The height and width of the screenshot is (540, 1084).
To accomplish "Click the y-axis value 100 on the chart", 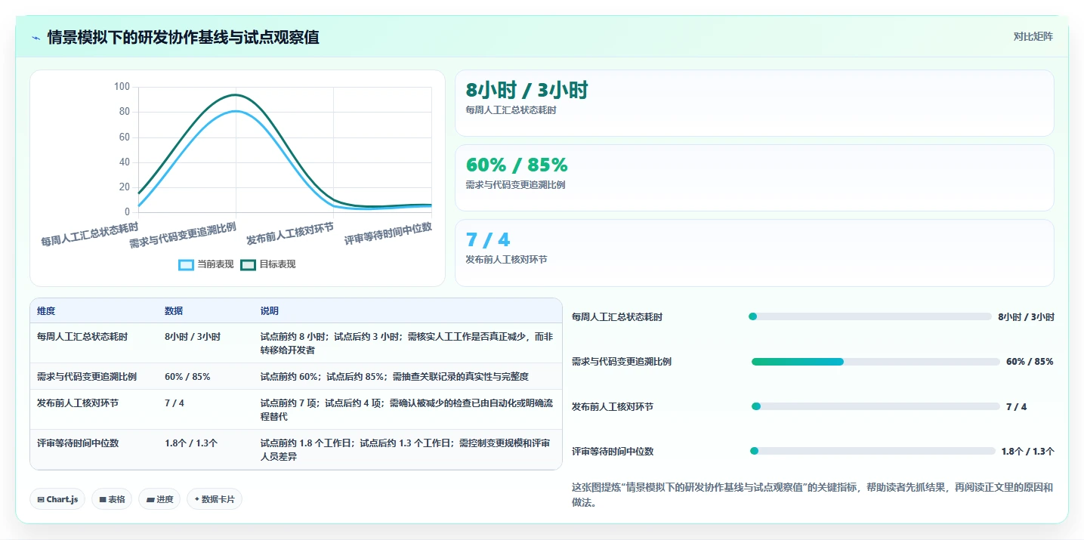I will [122, 87].
